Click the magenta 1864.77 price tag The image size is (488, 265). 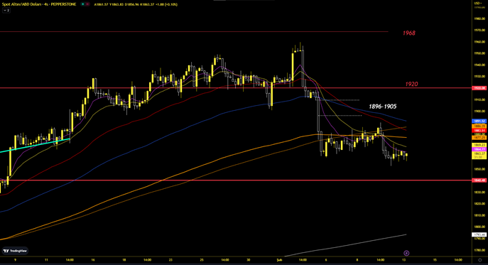point(479,149)
